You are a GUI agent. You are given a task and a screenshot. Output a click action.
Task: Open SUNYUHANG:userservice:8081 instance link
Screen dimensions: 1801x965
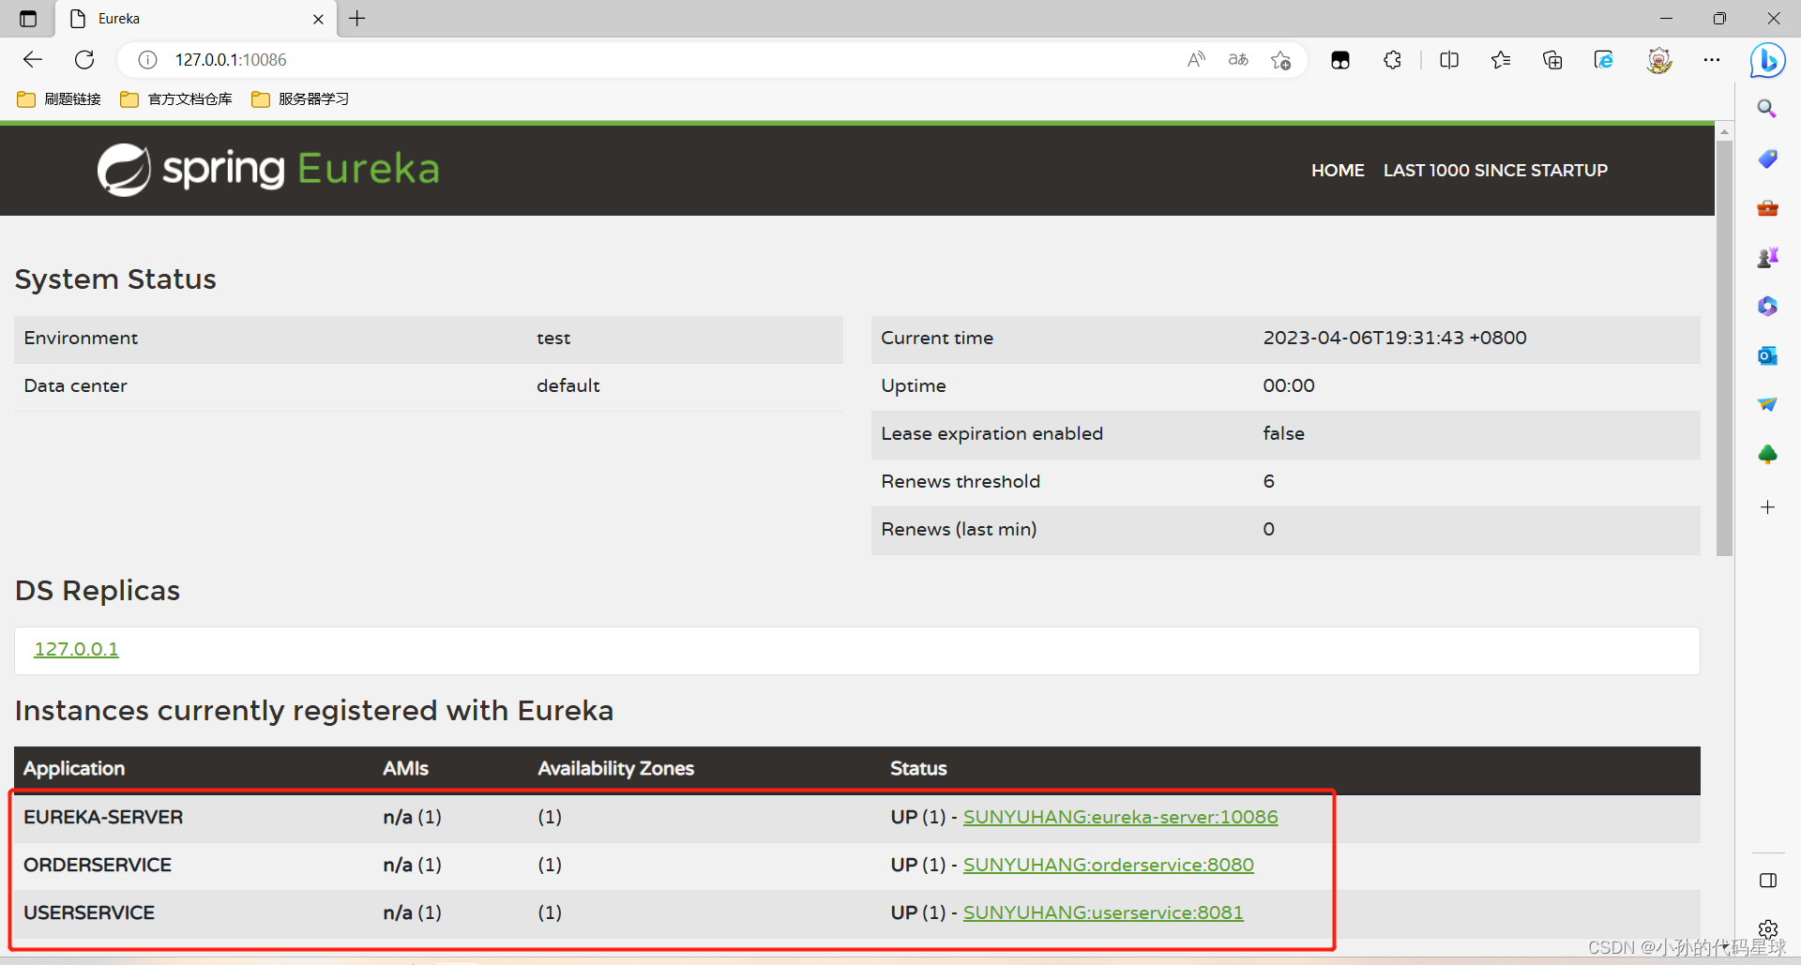pyautogui.click(x=1103, y=912)
